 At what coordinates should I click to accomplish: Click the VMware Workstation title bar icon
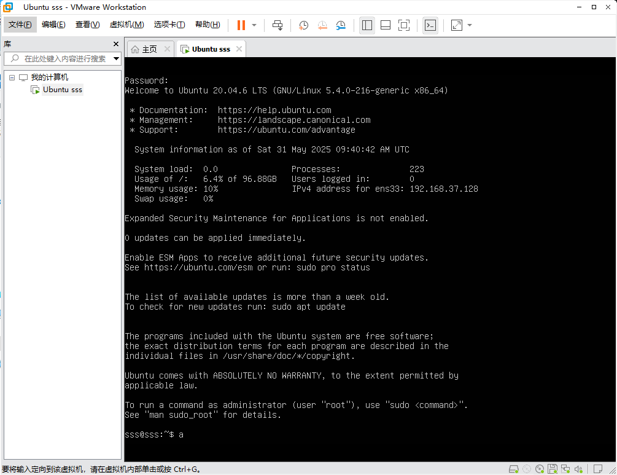tap(8, 7)
